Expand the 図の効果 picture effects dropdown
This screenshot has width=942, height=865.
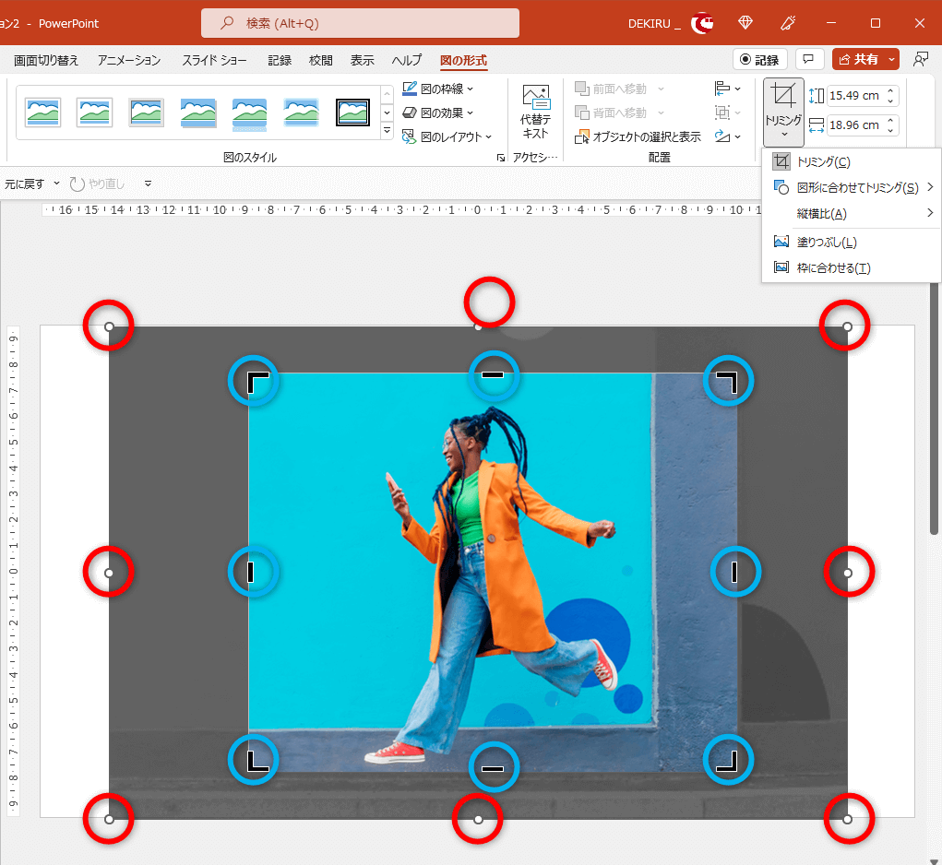(439, 113)
